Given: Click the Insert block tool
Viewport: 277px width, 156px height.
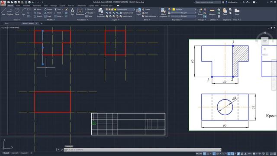Looking at the screenshot, I should coord(138,12).
